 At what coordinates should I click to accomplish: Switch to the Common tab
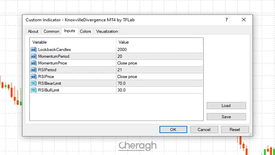point(51,31)
